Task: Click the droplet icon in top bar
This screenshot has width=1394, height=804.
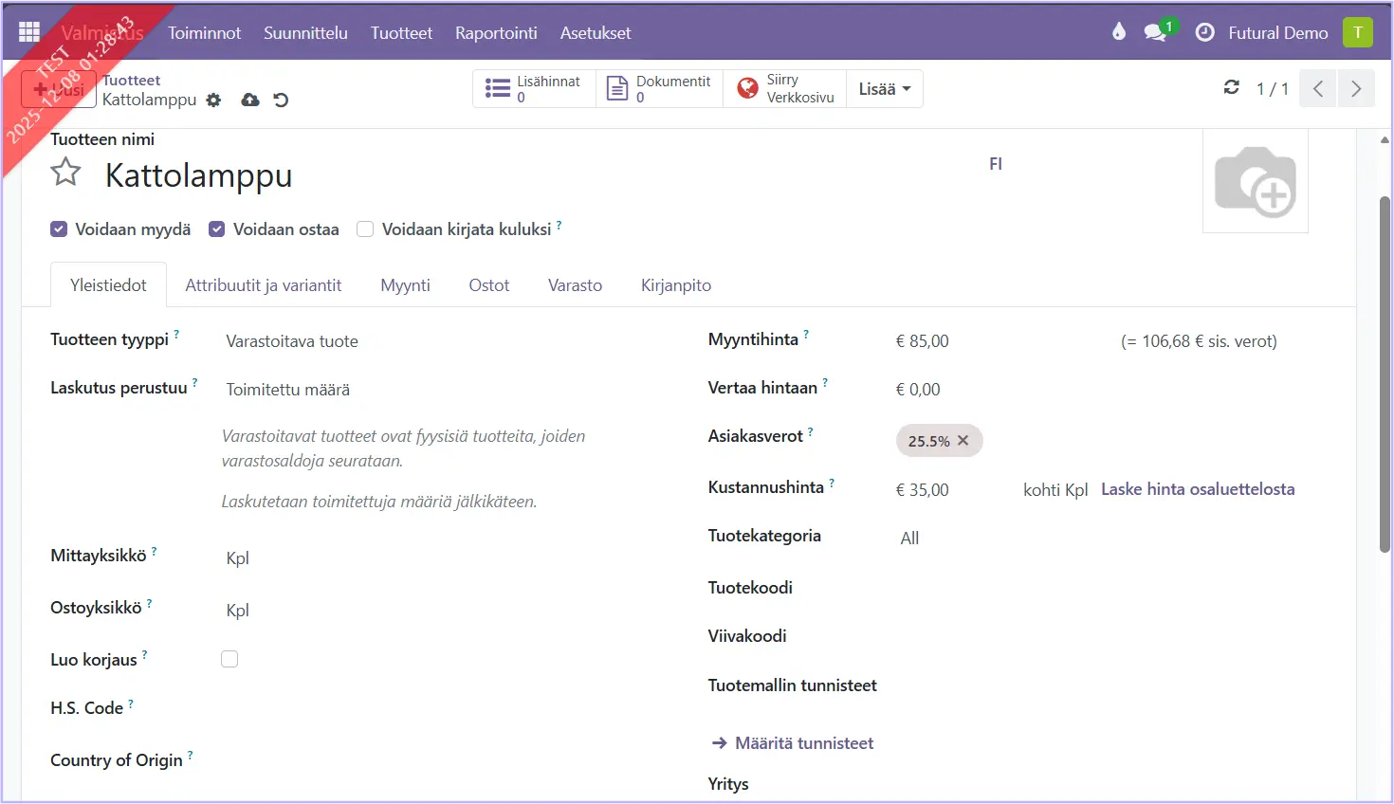Action: coord(1119,32)
